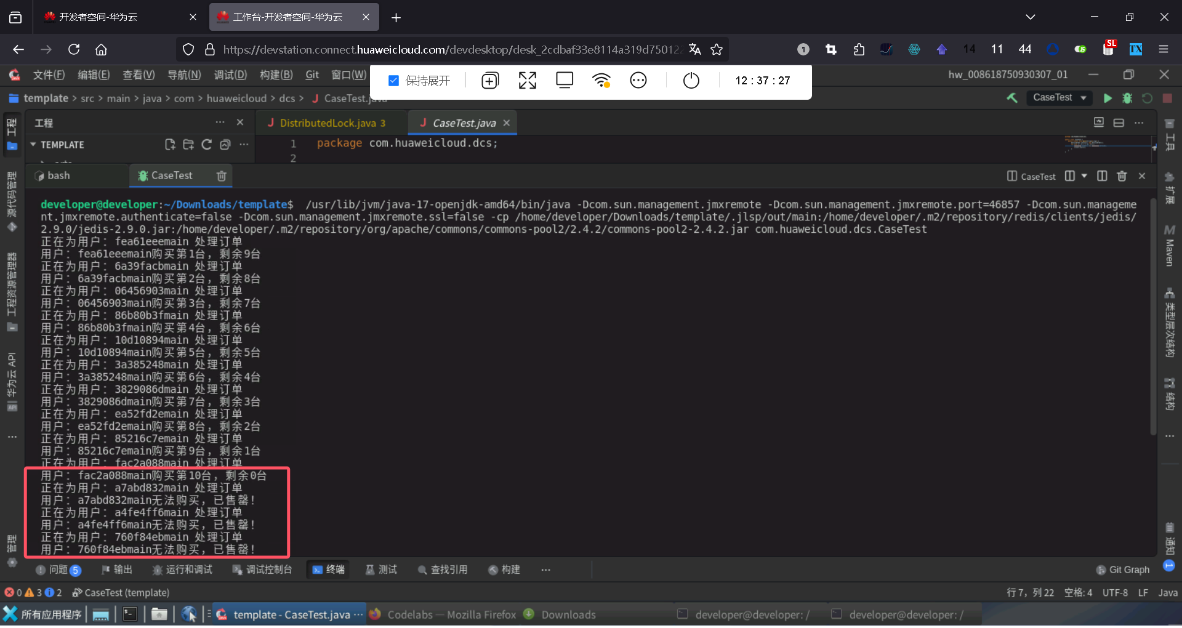This screenshot has height=628, width=1182.
Task: Click the build hammer icon
Action: tap(1012, 98)
